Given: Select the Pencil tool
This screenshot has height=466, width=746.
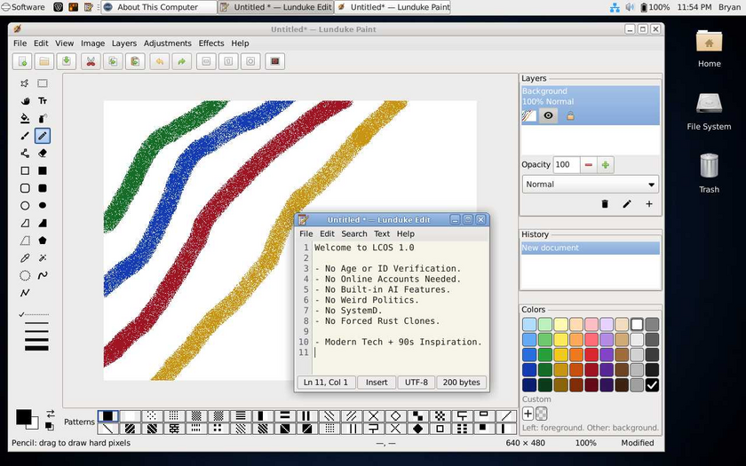Looking at the screenshot, I should [43, 136].
